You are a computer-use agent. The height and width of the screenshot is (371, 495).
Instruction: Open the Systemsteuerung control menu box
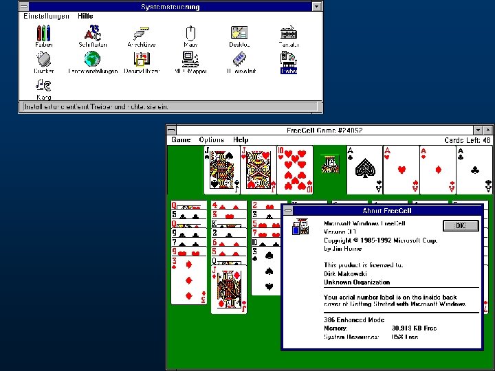(x=24, y=6)
